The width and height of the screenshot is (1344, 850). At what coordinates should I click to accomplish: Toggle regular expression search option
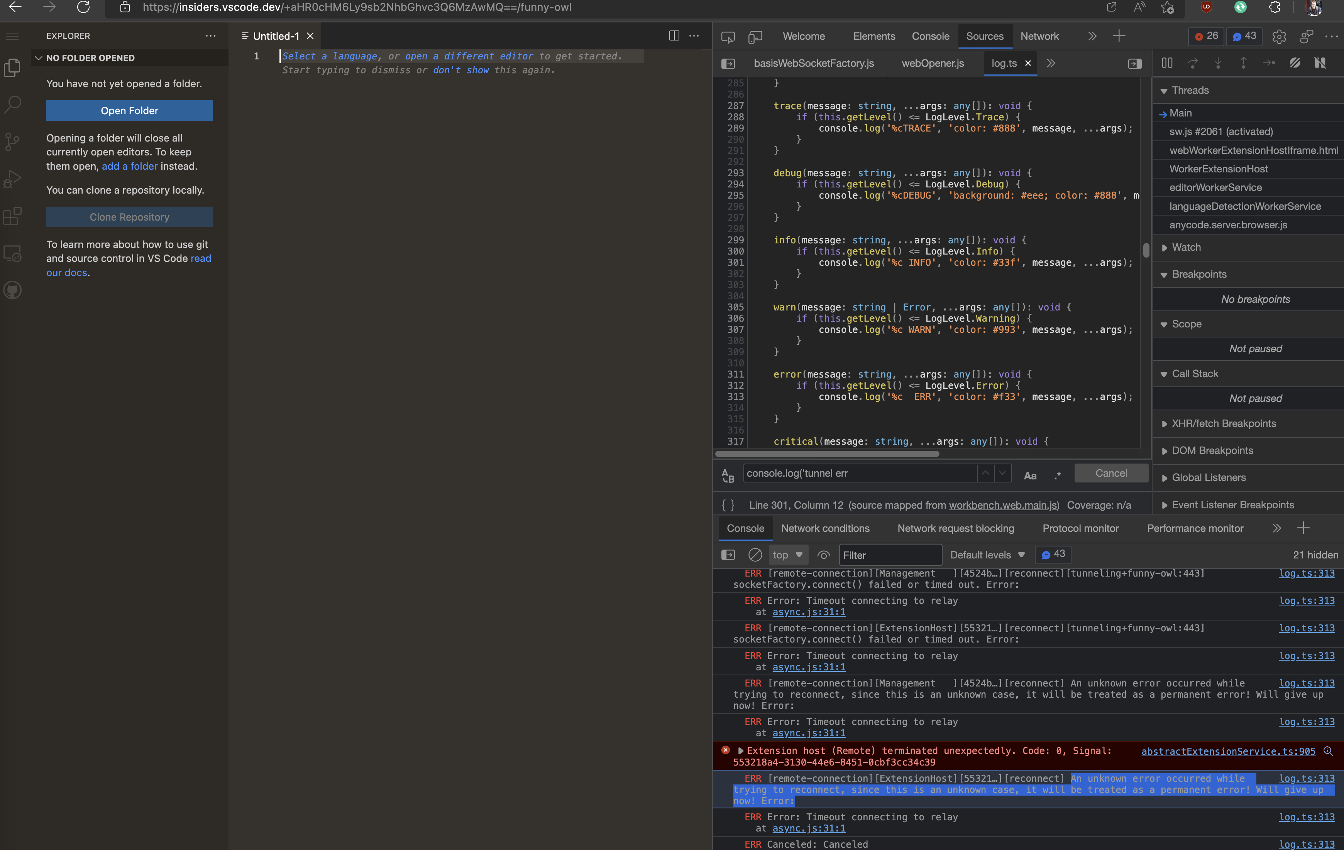pos(1057,476)
